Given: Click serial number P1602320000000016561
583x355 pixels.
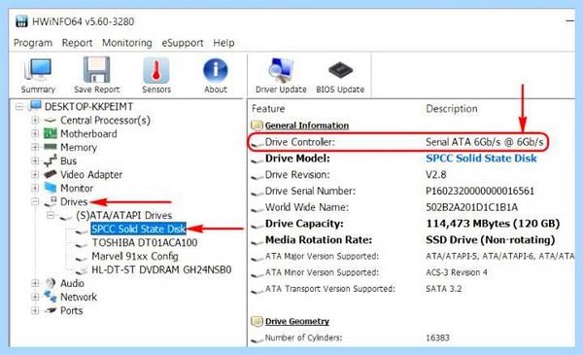Looking at the screenshot, I should click(x=480, y=192).
